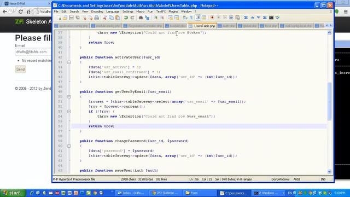The height and width of the screenshot is (197, 350).
Task: Toggle the indent guide button
Action: 198,18
